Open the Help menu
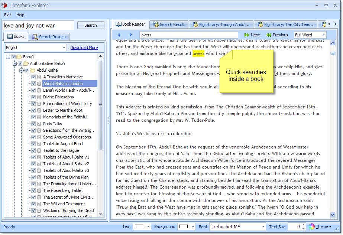This screenshot has height=235, width=343. pyautogui.click(x=20, y=15)
